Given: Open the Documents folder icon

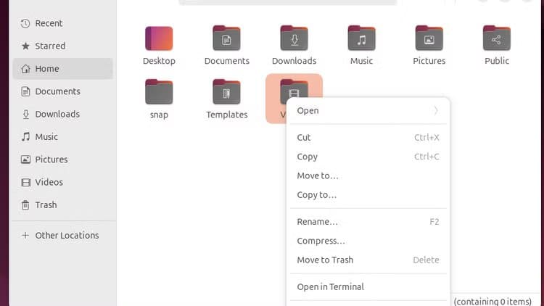Looking at the screenshot, I should tap(226, 38).
